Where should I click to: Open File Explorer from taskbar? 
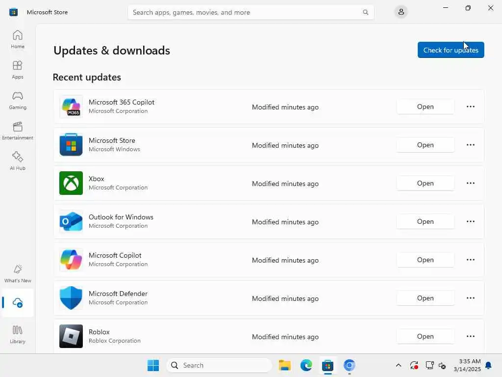pyautogui.click(x=285, y=365)
